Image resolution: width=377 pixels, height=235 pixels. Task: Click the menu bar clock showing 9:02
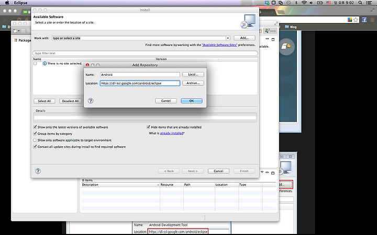(344, 3)
